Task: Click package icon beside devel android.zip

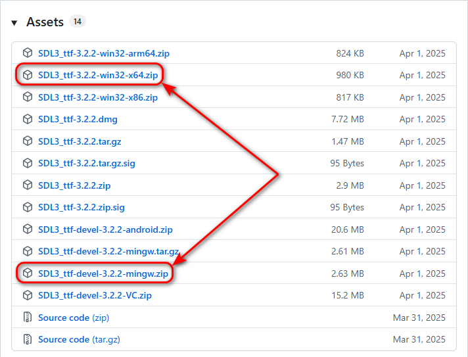Action: 28,229
